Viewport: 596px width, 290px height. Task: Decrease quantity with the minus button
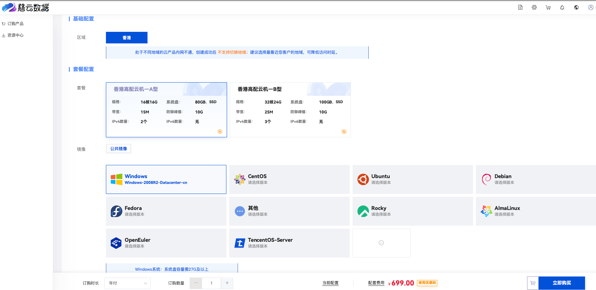click(196, 283)
